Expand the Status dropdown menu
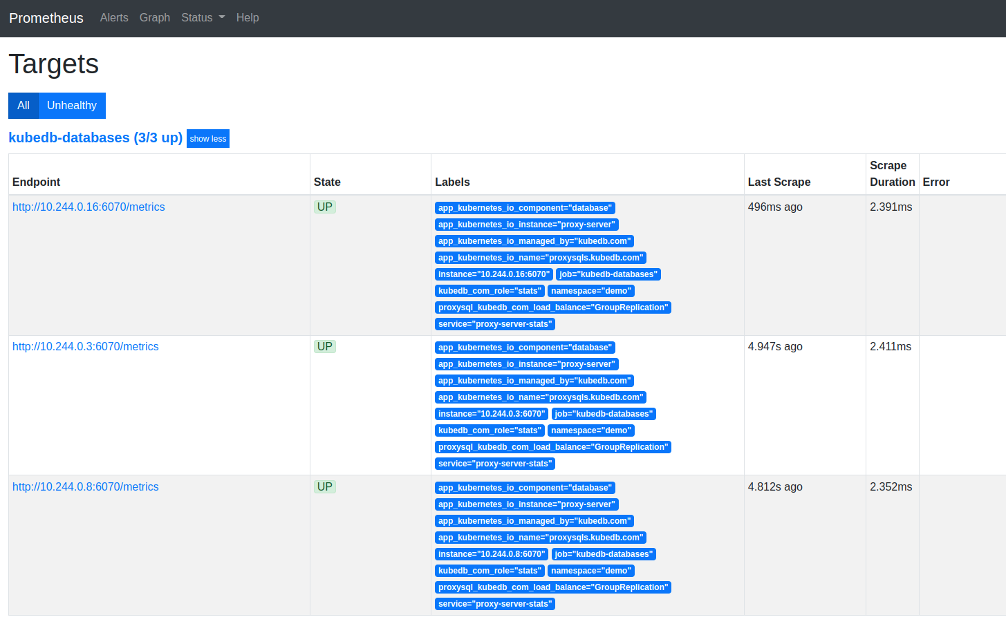Image resolution: width=1006 pixels, height=635 pixels. 203,18
